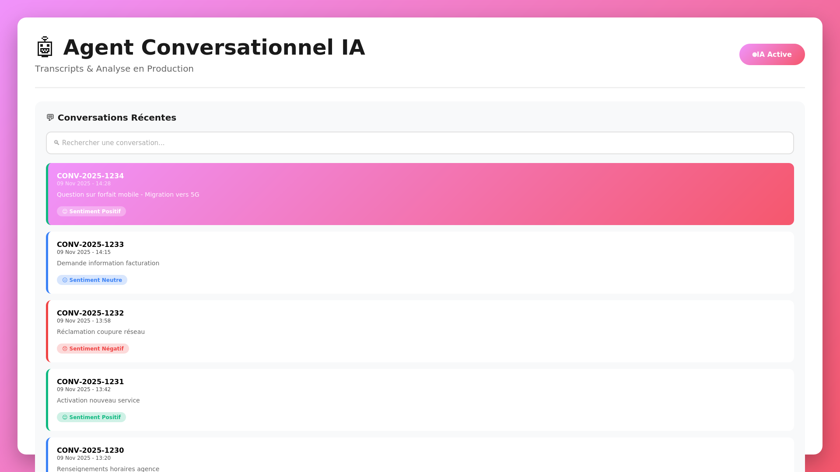840x472 pixels.
Task: Click the Sentiment Neutre badge
Action: point(92,280)
